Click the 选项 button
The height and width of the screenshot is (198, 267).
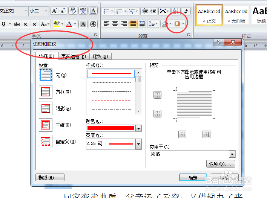(221, 164)
